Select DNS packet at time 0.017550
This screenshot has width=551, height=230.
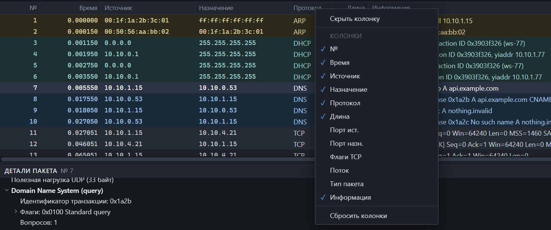tap(157, 99)
